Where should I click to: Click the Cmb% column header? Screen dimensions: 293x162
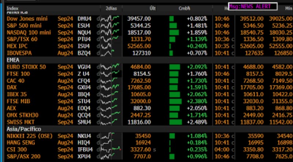(184, 8)
